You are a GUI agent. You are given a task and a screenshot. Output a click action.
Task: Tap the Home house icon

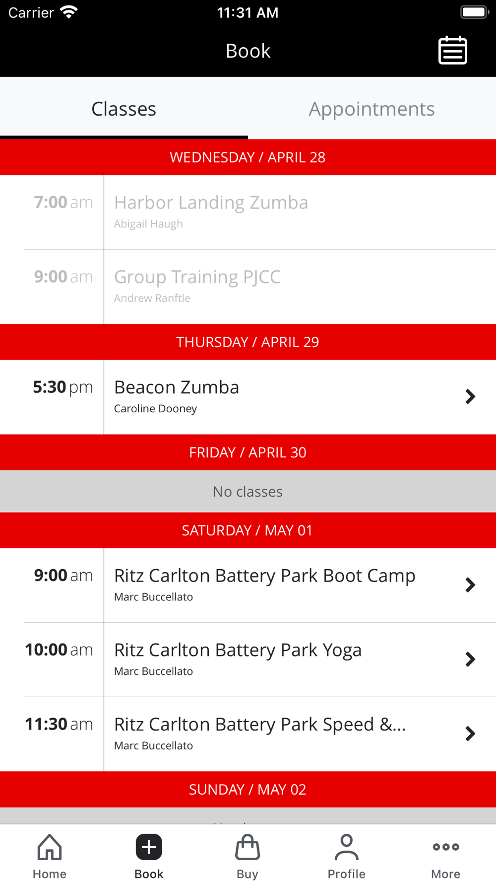50,847
